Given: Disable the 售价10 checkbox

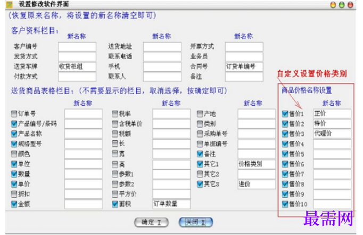Looking at the screenshot, I should 285,204.
